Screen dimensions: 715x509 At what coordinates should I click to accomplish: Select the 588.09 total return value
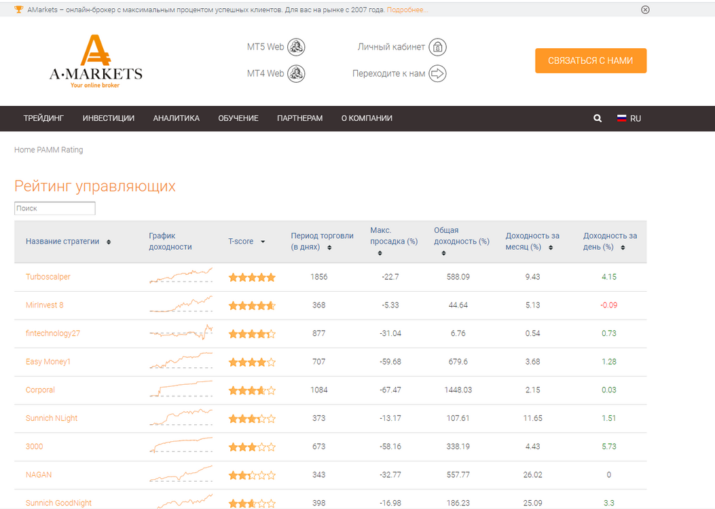458,277
